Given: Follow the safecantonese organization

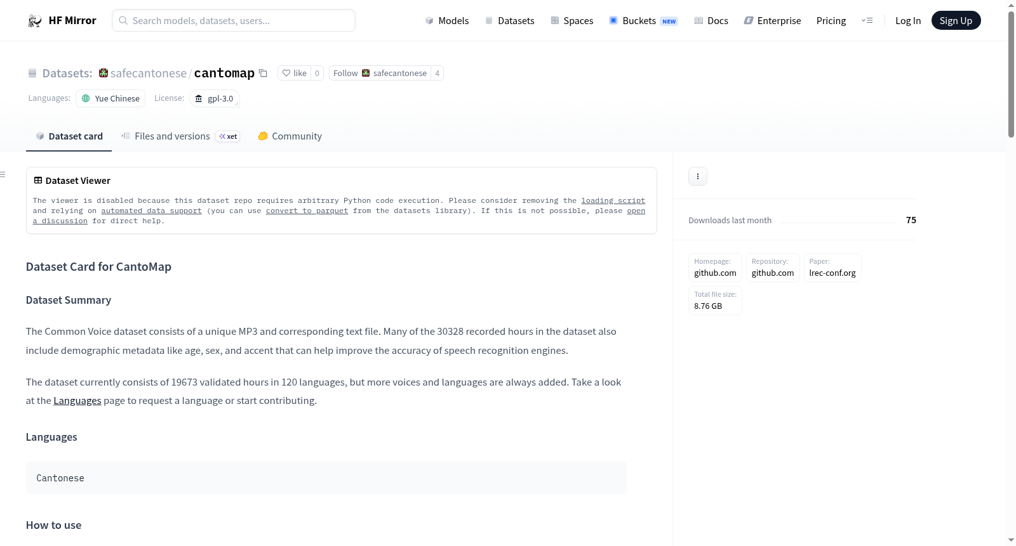Looking at the screenshot, I should coord(380,73).
